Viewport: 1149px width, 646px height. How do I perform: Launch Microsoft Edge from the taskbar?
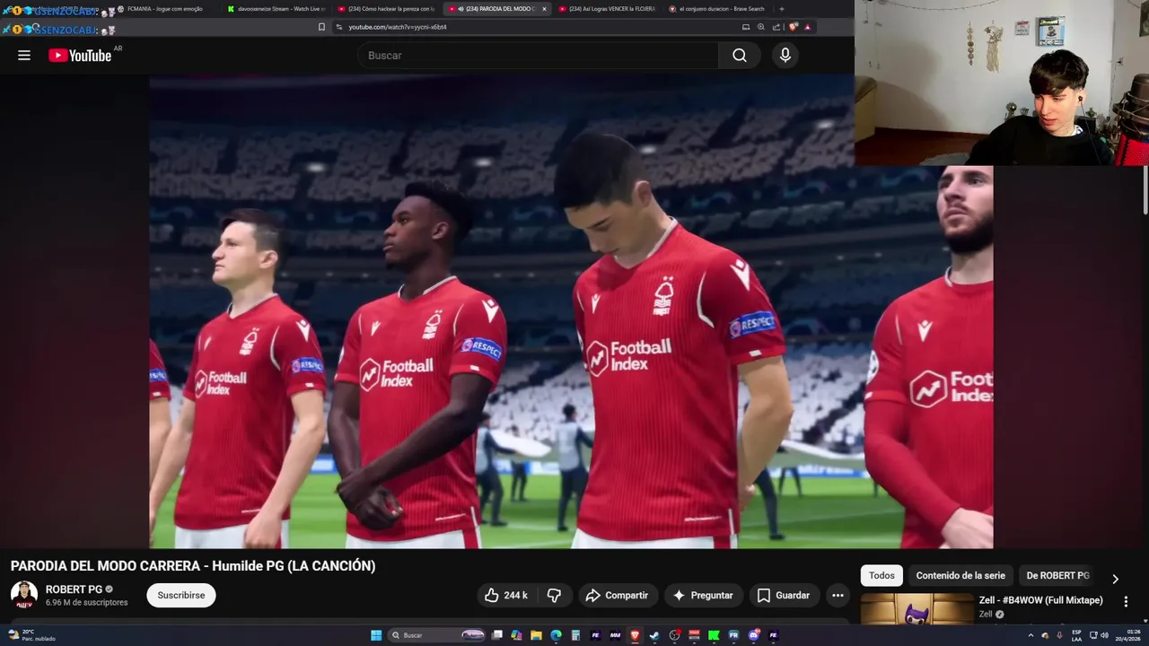pyautogui.click(x=556, y=635)
